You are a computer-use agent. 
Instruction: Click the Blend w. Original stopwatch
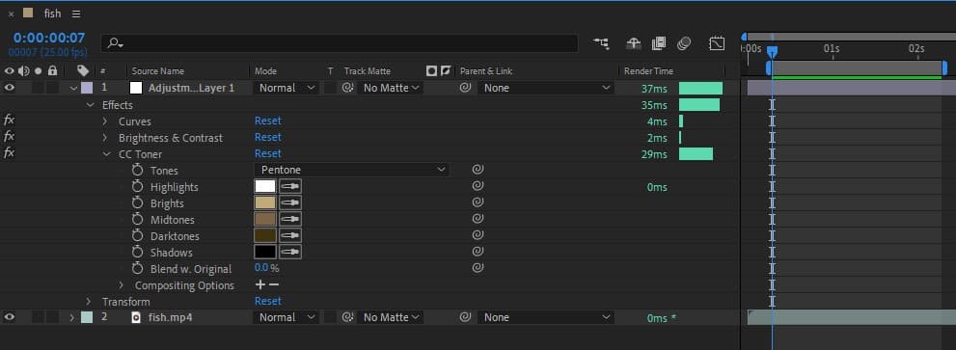tap(137, 268)
